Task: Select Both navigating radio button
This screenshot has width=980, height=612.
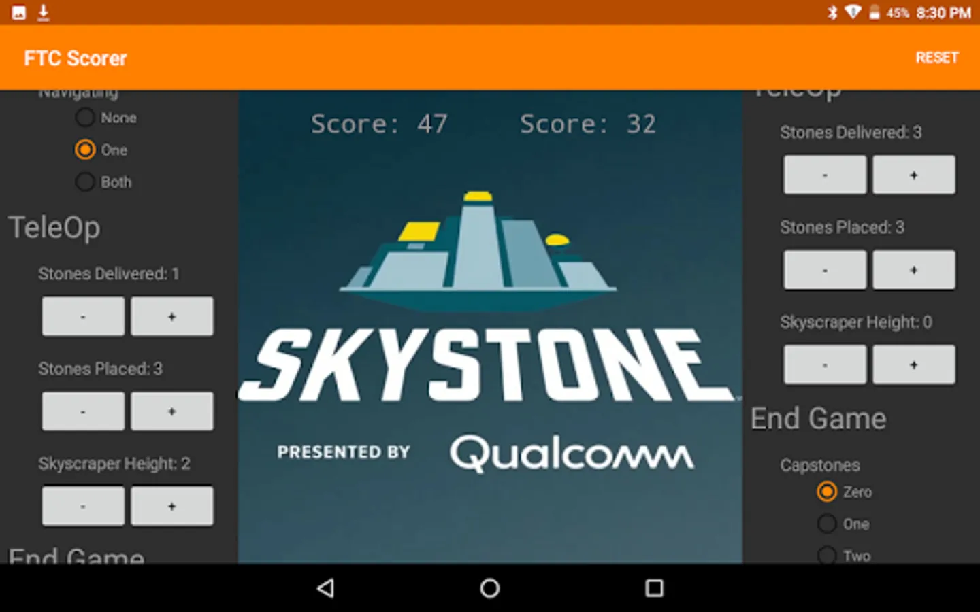Action: coord(85,182)
